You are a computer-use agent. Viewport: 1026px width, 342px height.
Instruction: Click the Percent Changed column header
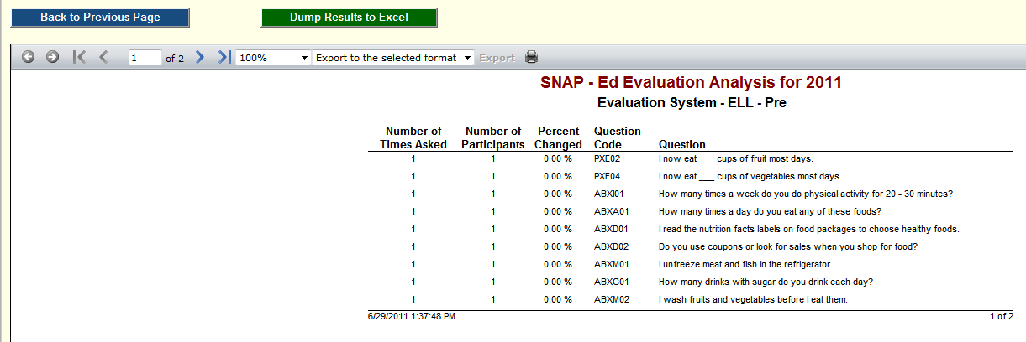point(558,137)
